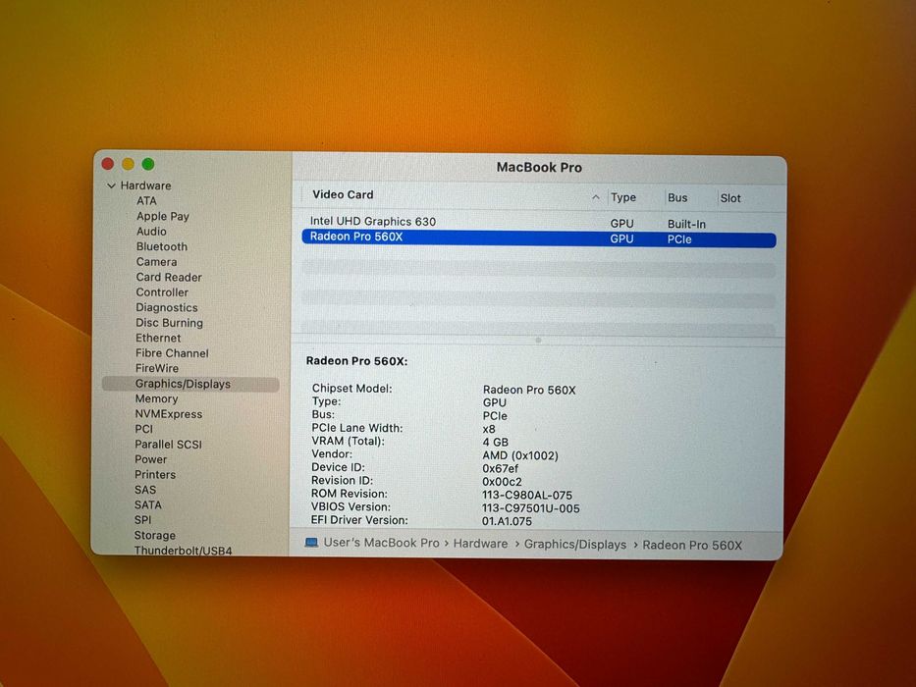Select Graphics/Displays in the sidebar
Viewport: 916px width, 687px height.
click(190, 384)
